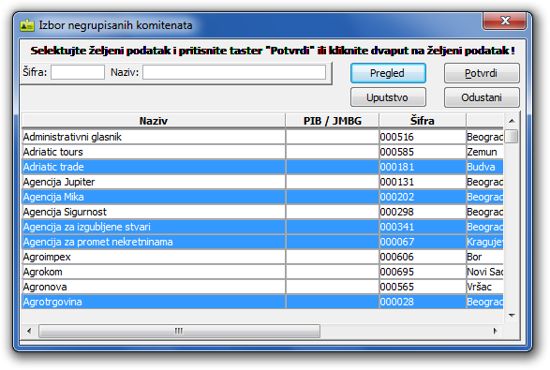Click the code cell 000131
The width and height of the screenshot is (550, 370).
[x=423, y=182]
